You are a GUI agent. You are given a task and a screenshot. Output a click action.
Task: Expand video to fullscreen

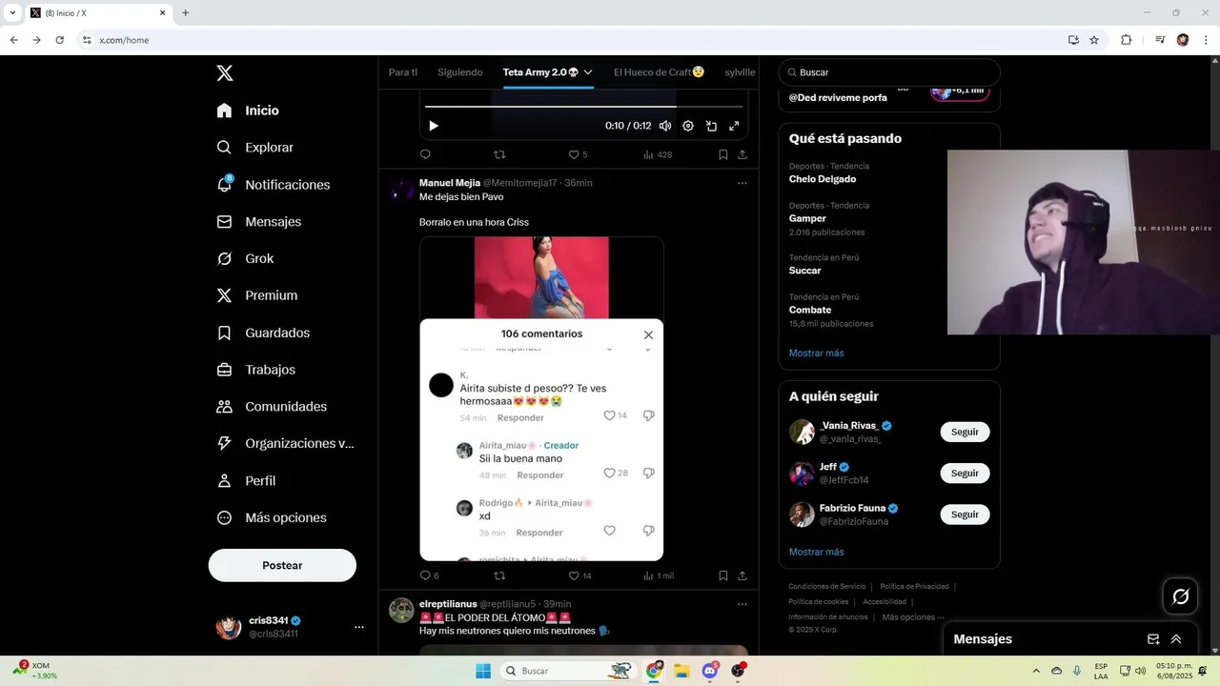[x=734, y=126]
